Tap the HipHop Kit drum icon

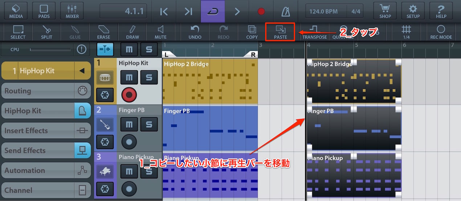[x=105, y=77]
